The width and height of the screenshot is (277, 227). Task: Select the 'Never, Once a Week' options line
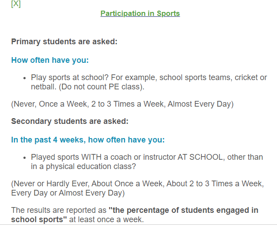[122, 104]
